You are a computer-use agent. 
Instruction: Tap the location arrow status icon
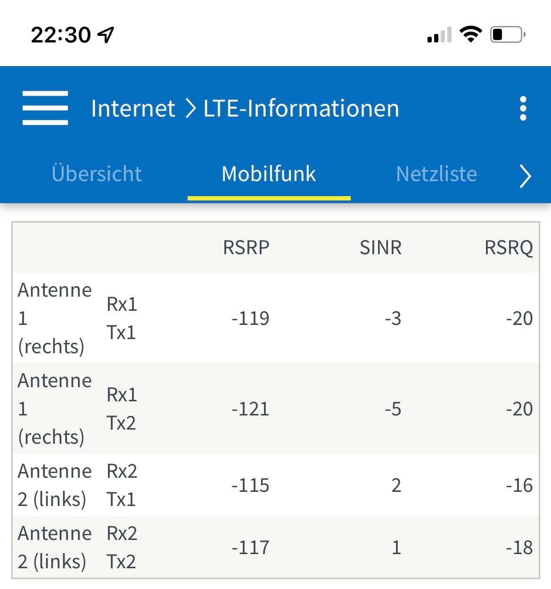pos(106,34)
